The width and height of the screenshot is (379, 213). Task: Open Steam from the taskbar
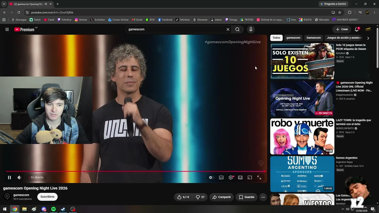tap(63, 209)
